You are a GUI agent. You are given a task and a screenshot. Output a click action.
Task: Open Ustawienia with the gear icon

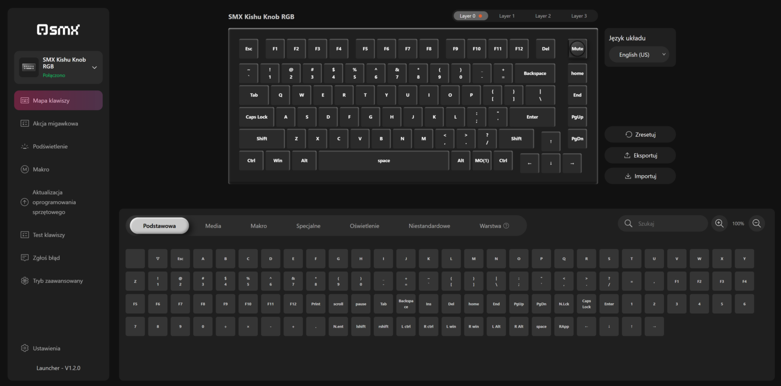46,348
